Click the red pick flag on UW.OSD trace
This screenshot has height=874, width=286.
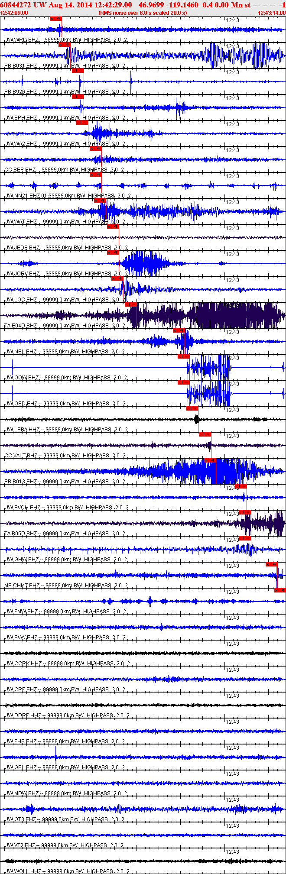183,382
